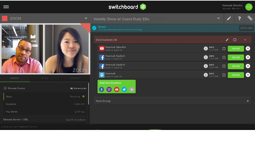Screen dimensions: 255x143
Task: Click the blue Ready checkmark icon
Action: (x=94, y=28)
